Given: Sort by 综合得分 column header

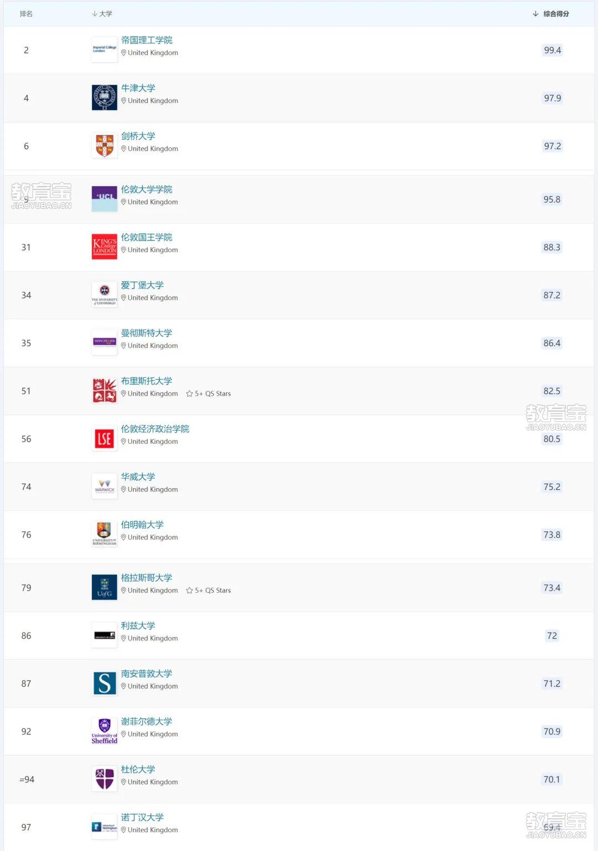Looking at the screenshot, I should 551,14.
